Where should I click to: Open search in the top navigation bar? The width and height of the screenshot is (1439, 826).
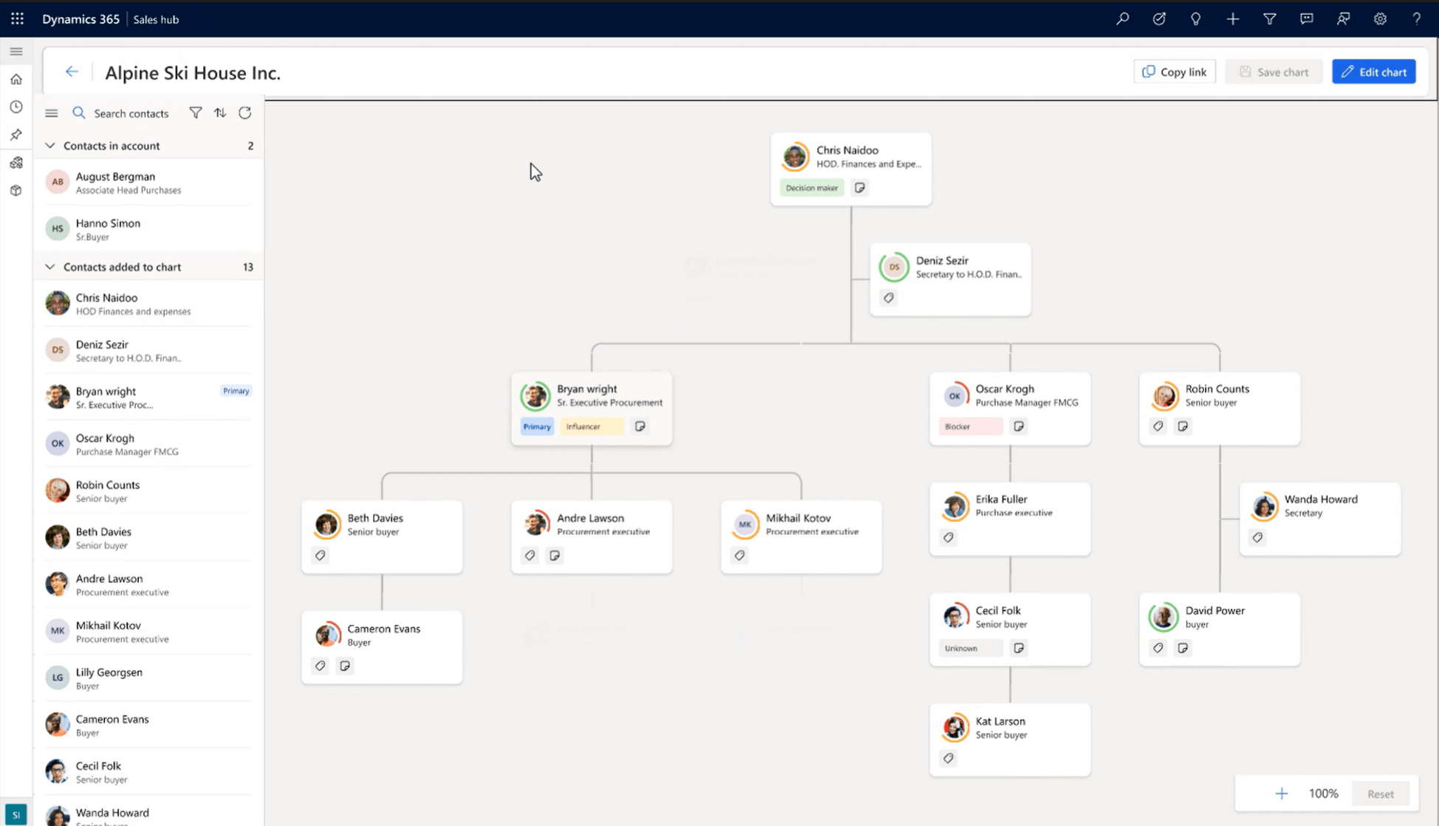click(1122, 18)
